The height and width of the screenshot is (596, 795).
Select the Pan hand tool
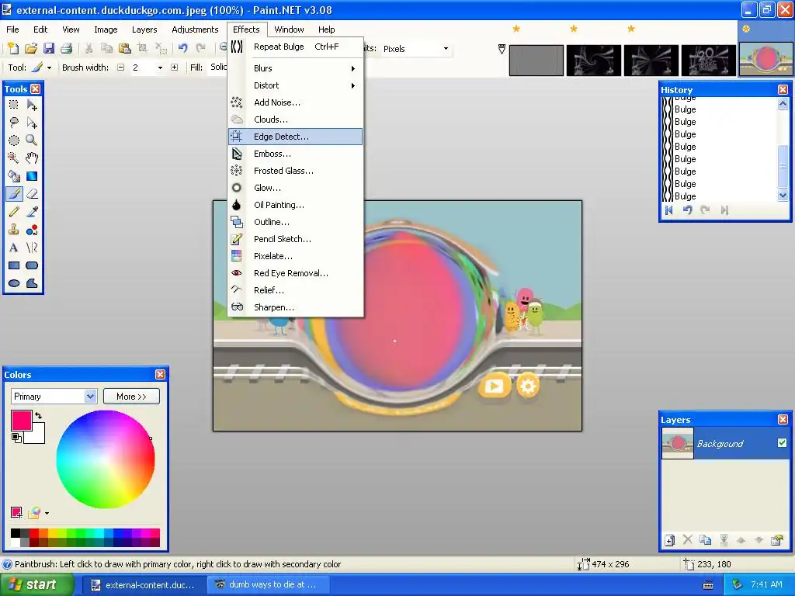point(32,158)
